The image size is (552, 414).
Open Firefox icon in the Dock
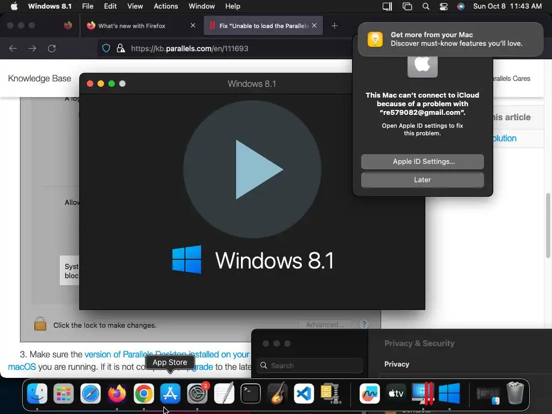[117, 393]
